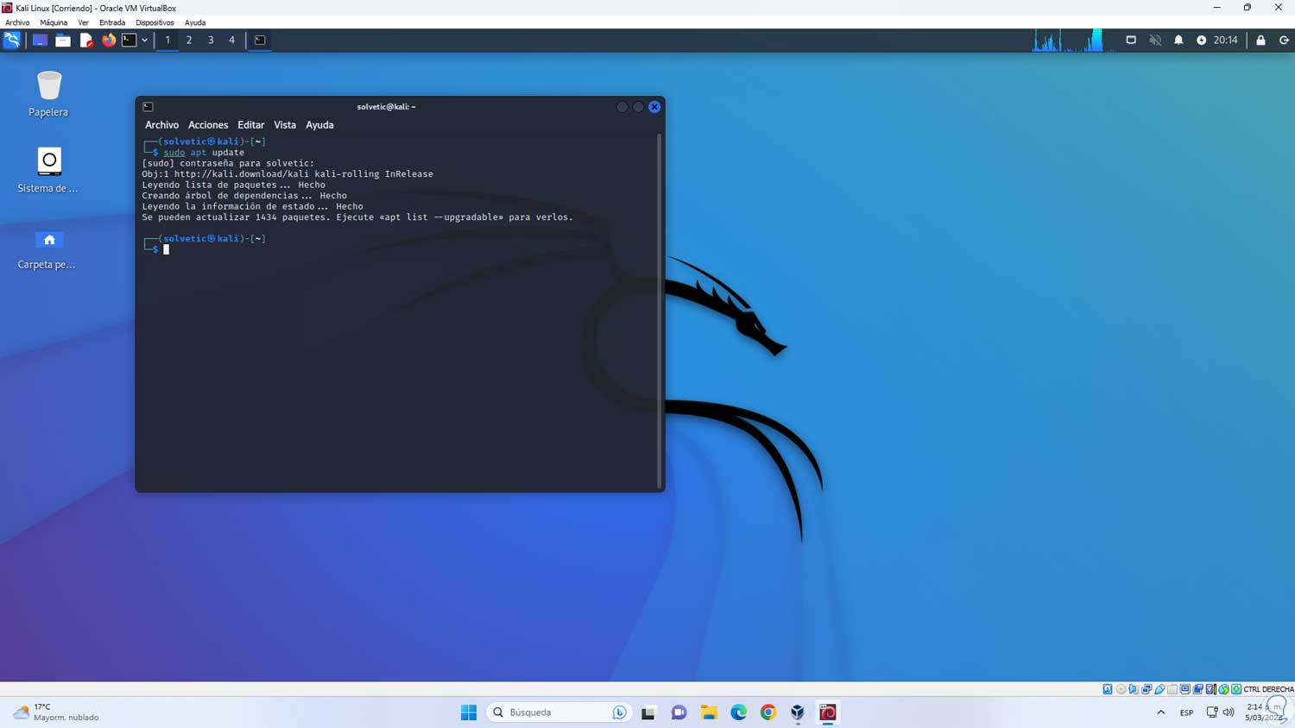Image resolution: width=1295 pixels, height=728 pixels.
Task: Click the 'sudo apt update' command text
Action: [204, 153]
